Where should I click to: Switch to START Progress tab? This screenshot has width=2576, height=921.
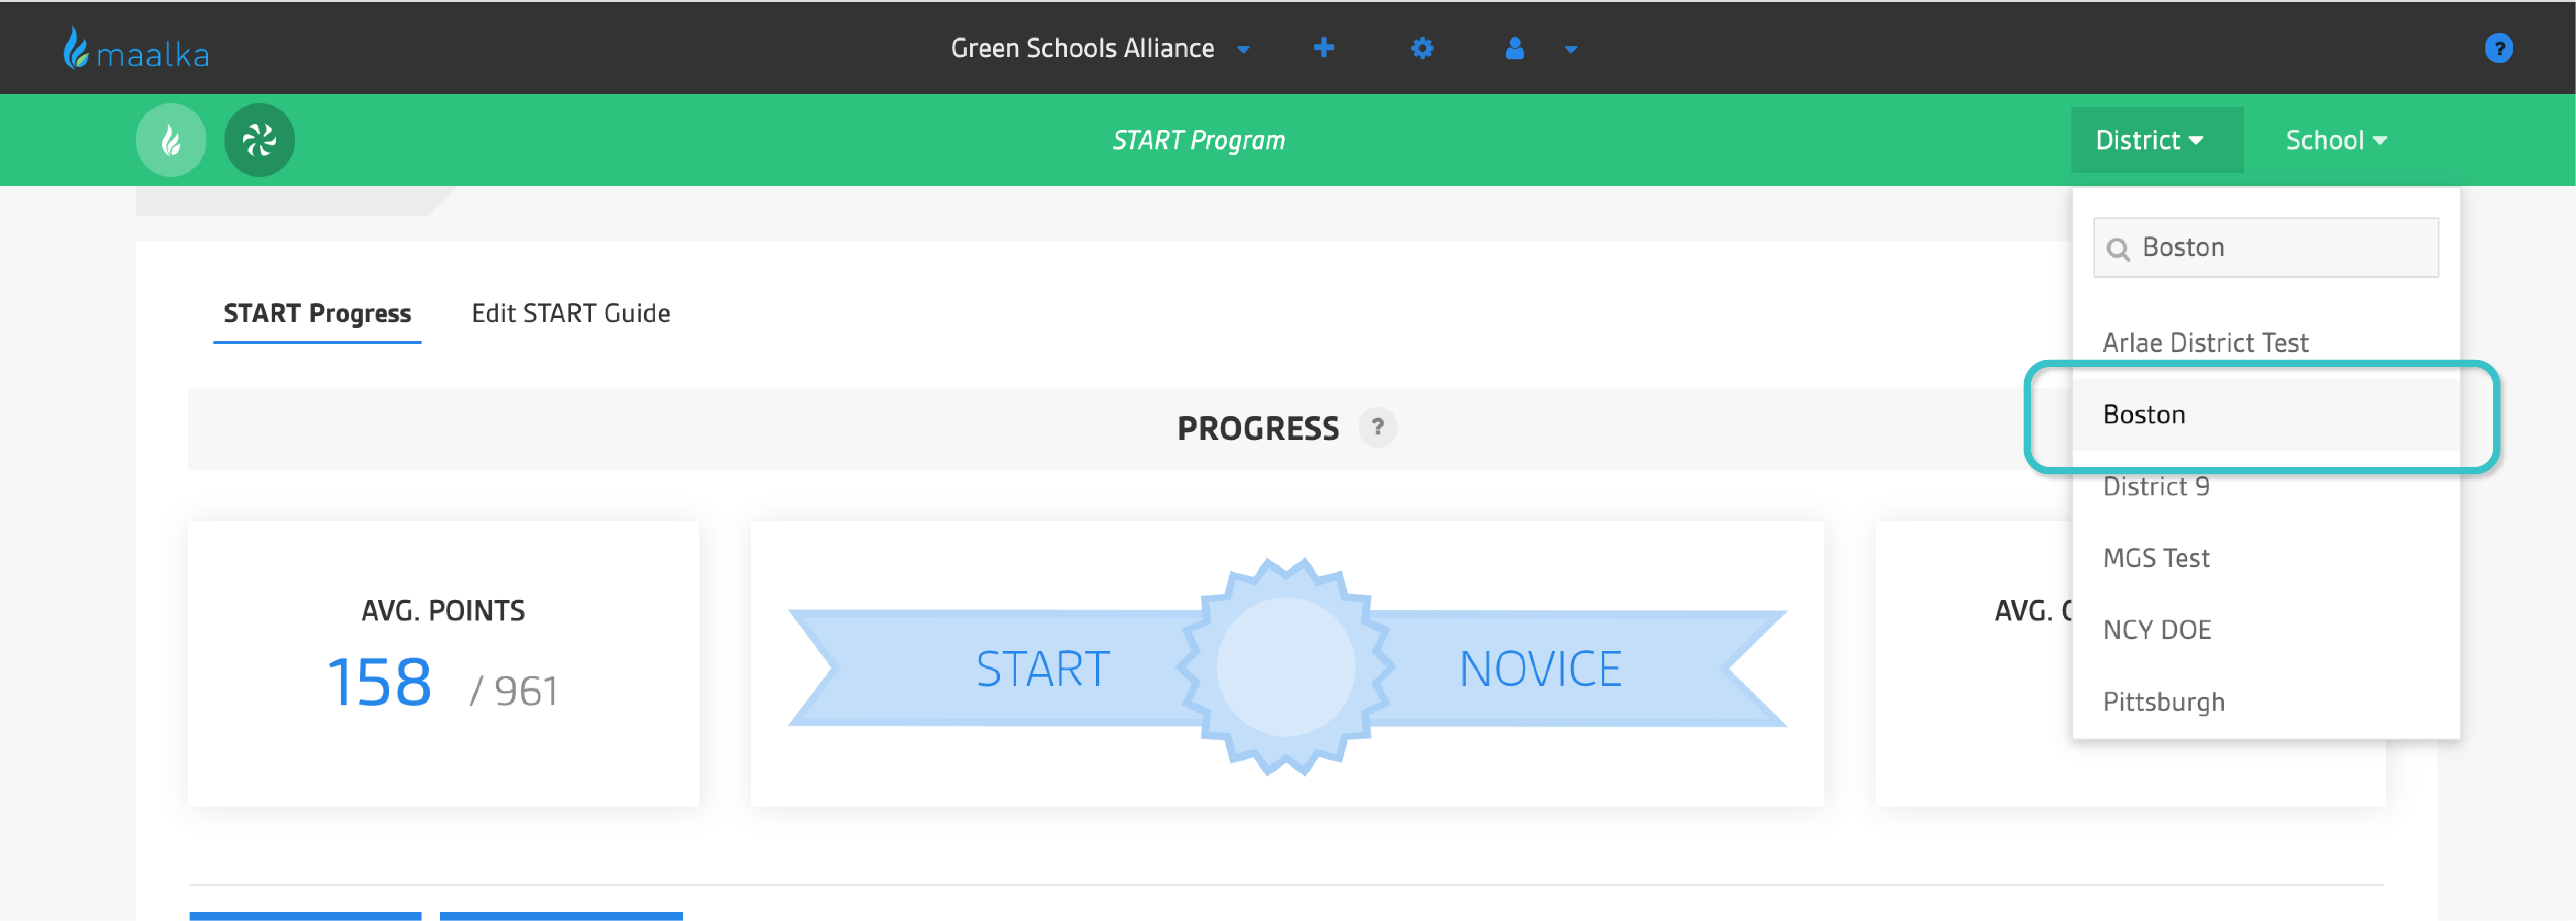tap(317, 314)
